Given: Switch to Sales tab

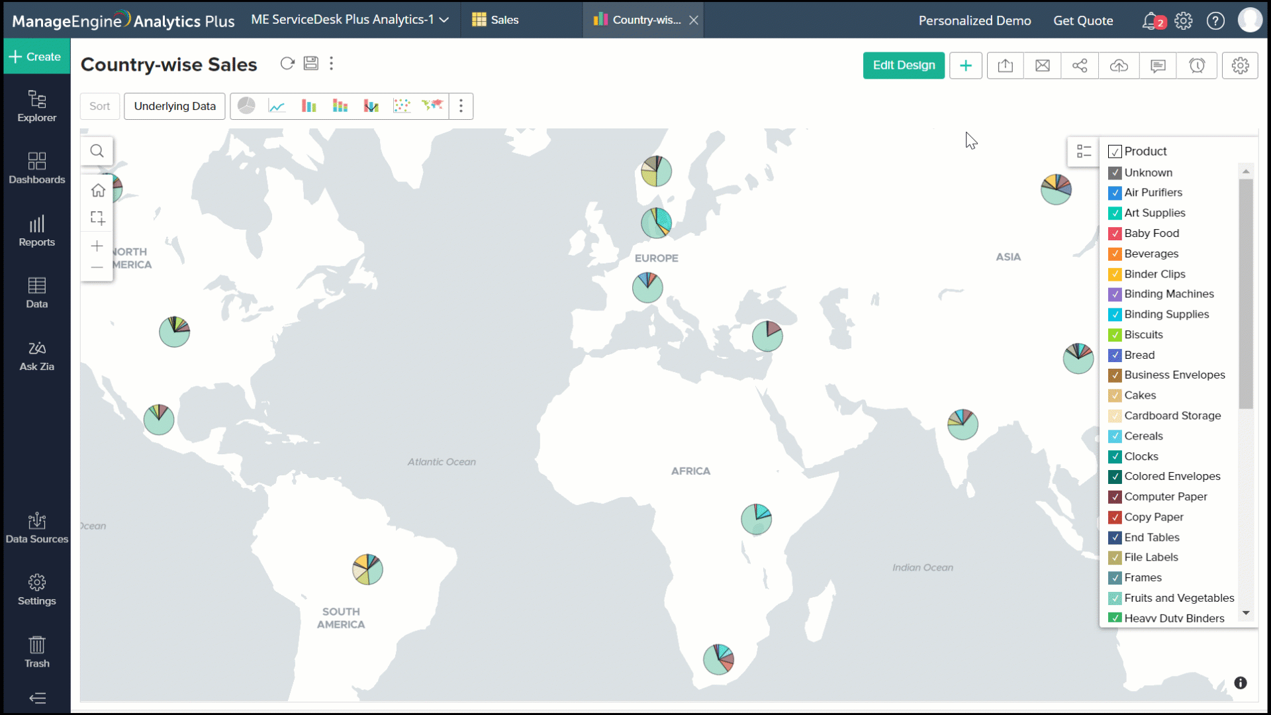Looking at the screenshot, I should 504,19.
